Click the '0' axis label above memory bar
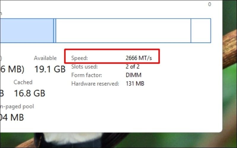This screenshot has width=237, height=148. pos(209,4)
